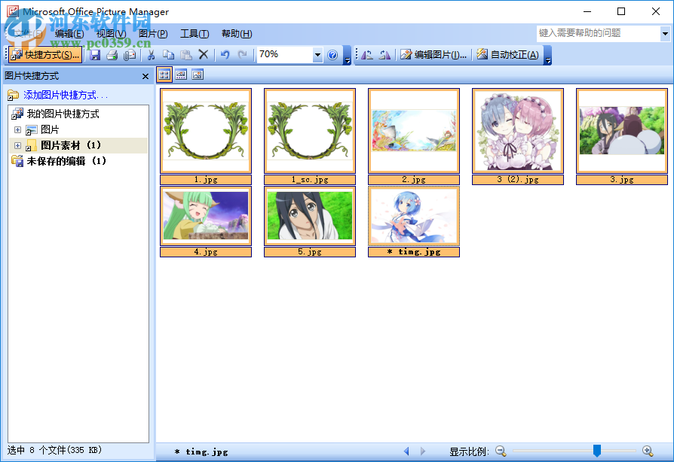The image size is (674, 462).
Task: Open standard toolbar options dropdown
Action: (x=348, y=56)
